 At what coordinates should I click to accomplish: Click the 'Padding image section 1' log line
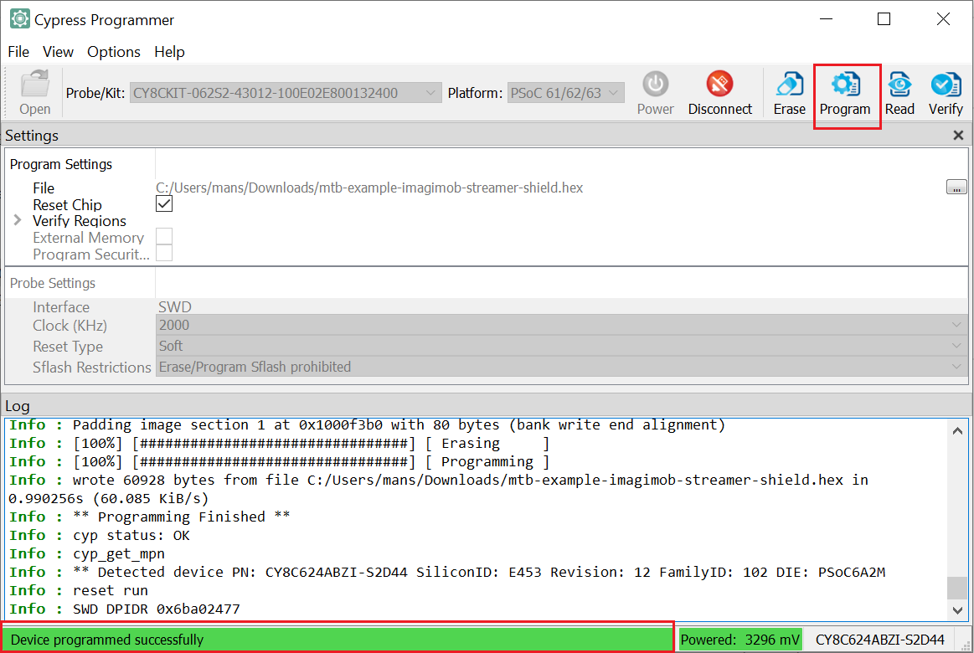tap(367, 424)
